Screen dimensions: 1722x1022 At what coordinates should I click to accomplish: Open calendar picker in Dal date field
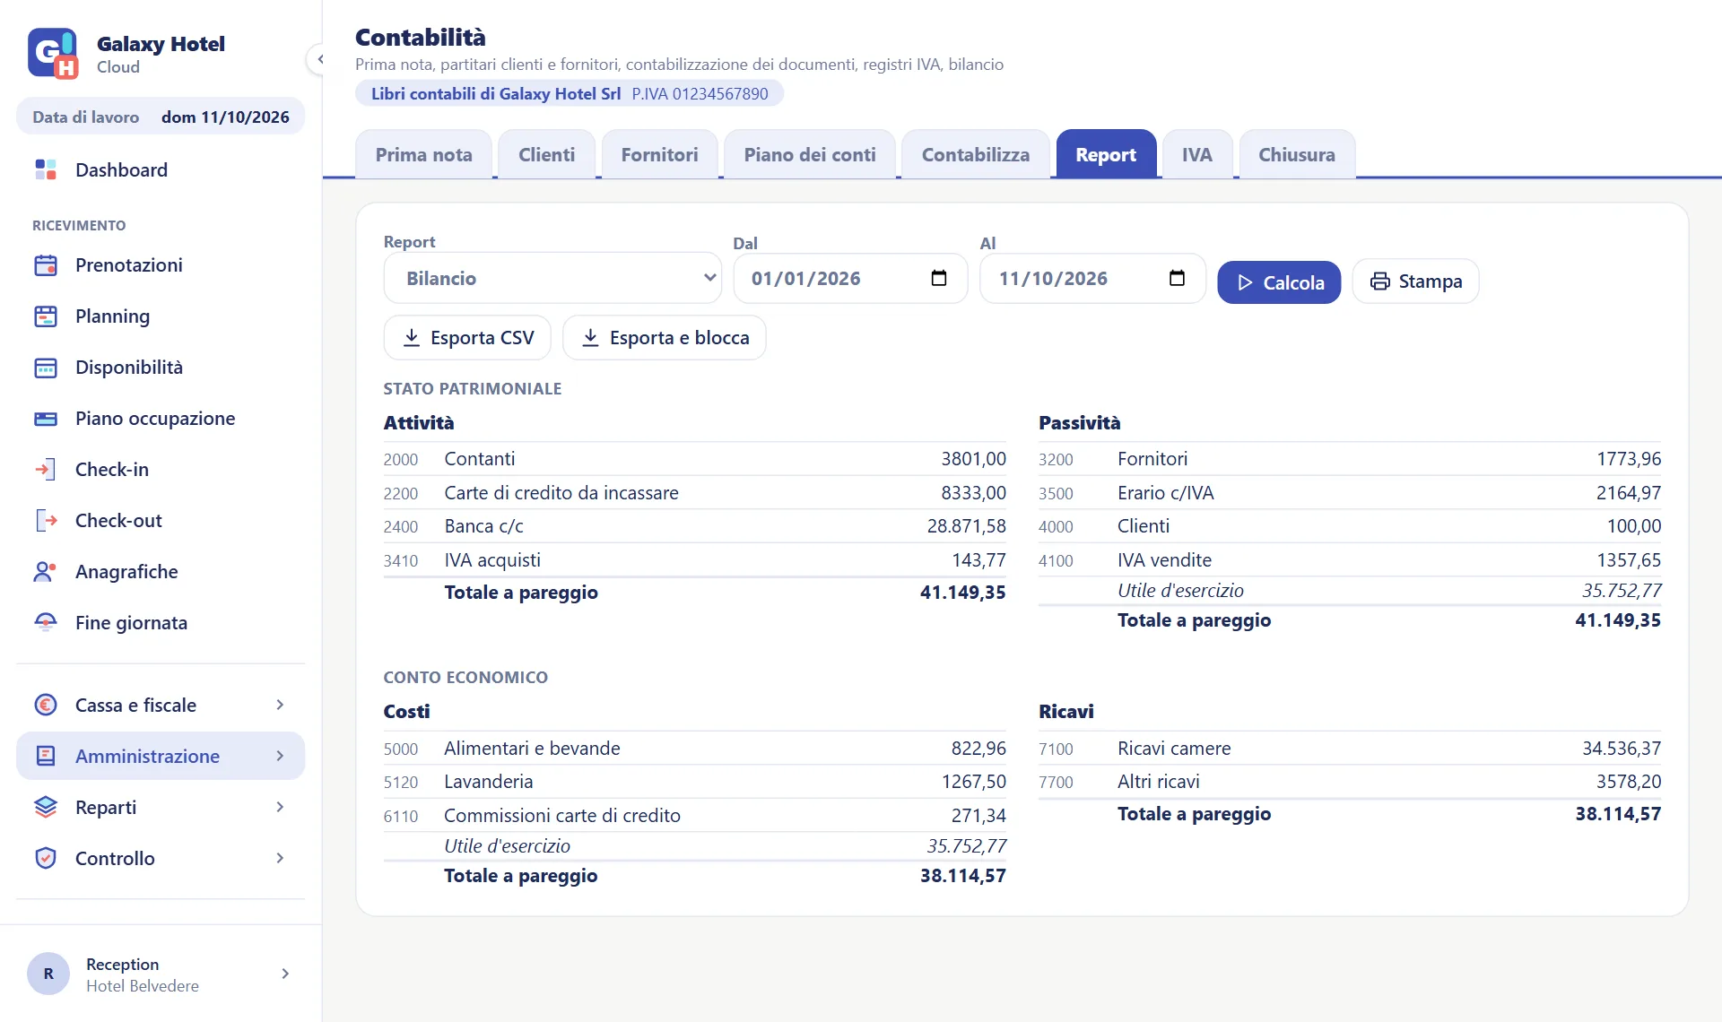[939, 278]
